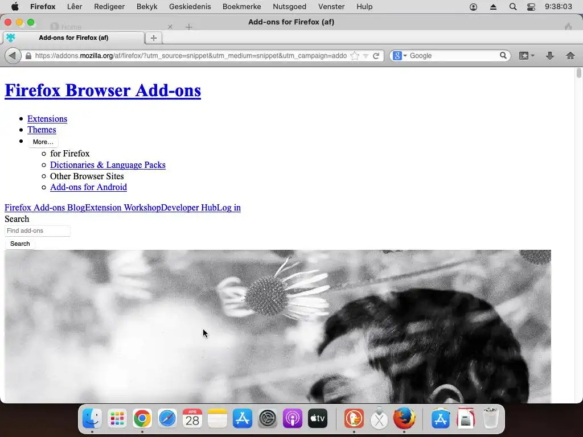Open the Apple menu
Screen dimensions: 583x437
point(14,7)
